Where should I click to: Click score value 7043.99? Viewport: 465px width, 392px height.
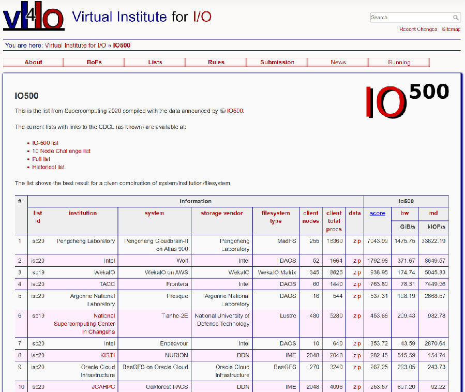pyautogui.click(x=378, y=241)
